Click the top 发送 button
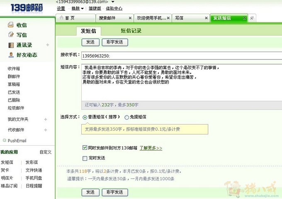 90,42
